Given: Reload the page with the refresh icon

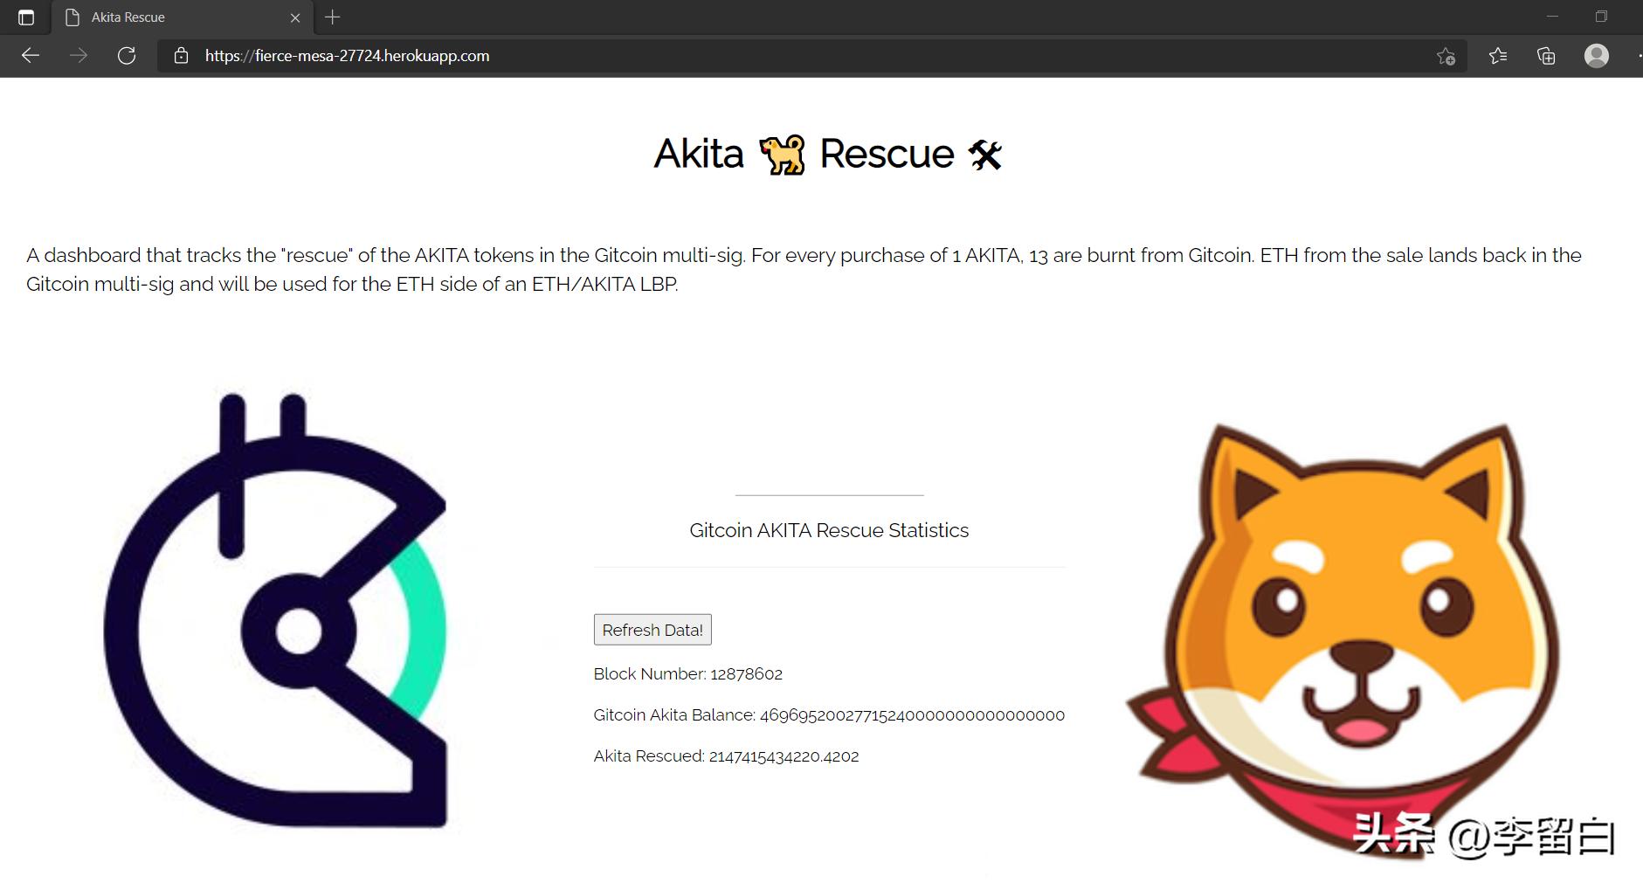Looking at the screenshot, I should pos(127,56).
